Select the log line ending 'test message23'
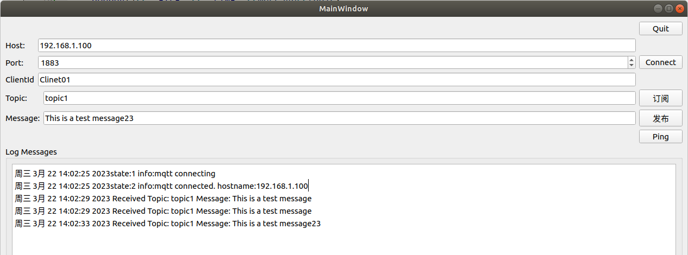Screen dimensions: 688x255 pos(168,224)
